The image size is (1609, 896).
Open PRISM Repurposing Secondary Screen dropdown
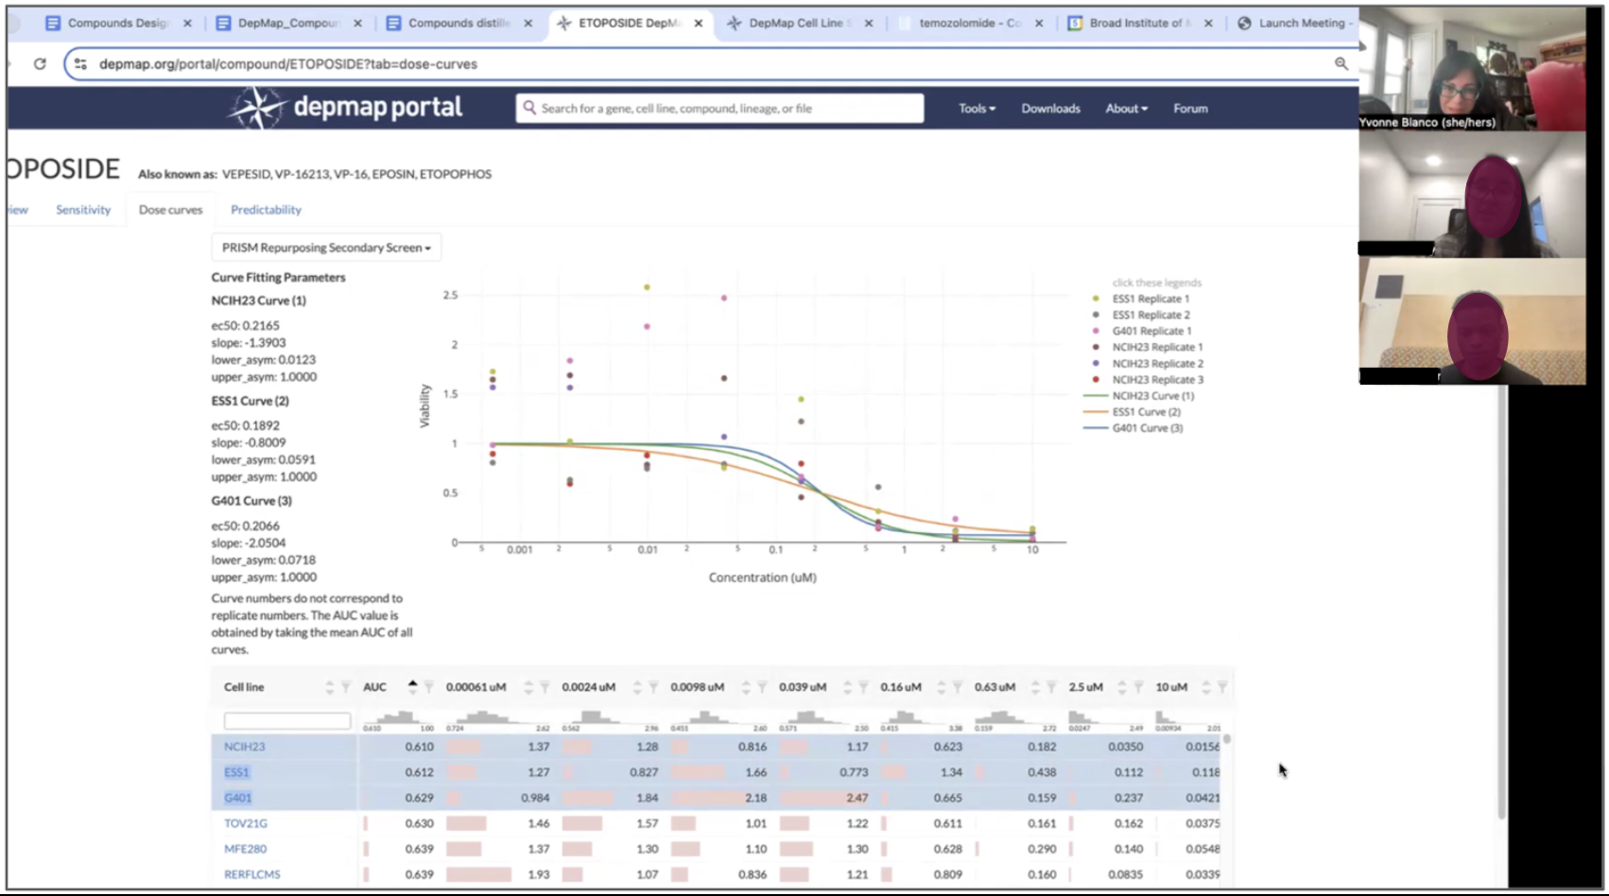[326, 248]
